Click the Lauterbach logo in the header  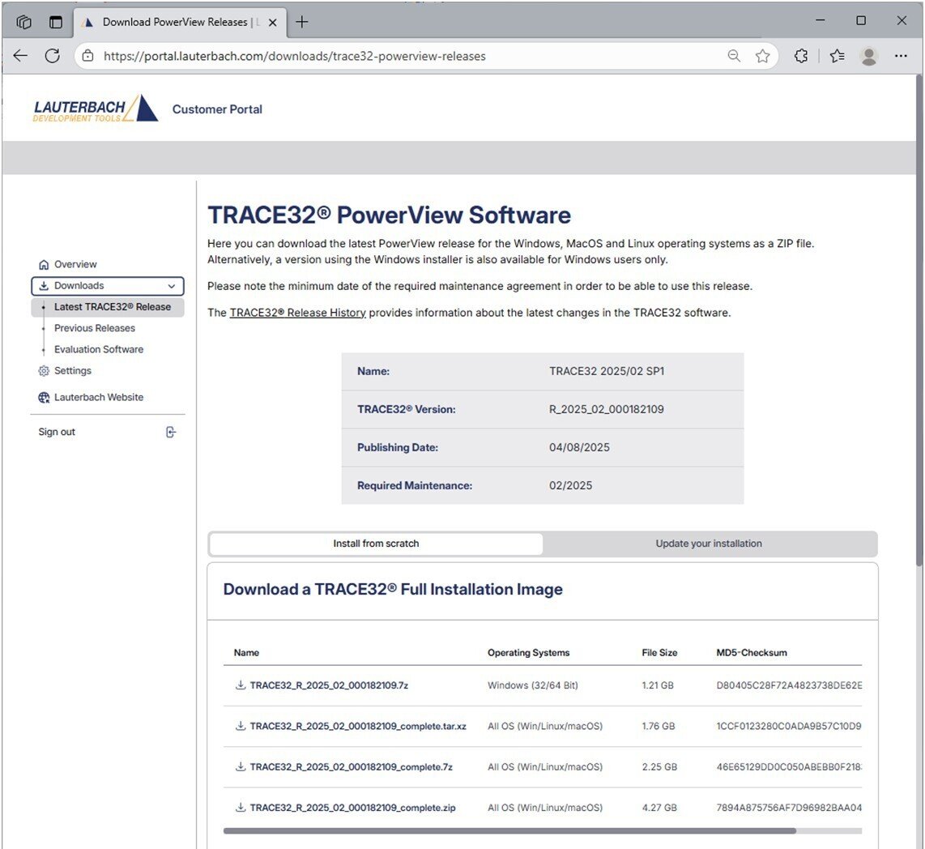93,109
